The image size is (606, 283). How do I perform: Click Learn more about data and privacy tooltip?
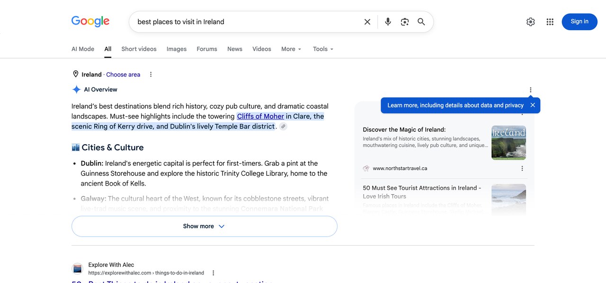[455, 105]
